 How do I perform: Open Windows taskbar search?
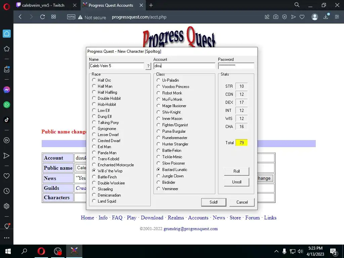(x=24, y=251)
